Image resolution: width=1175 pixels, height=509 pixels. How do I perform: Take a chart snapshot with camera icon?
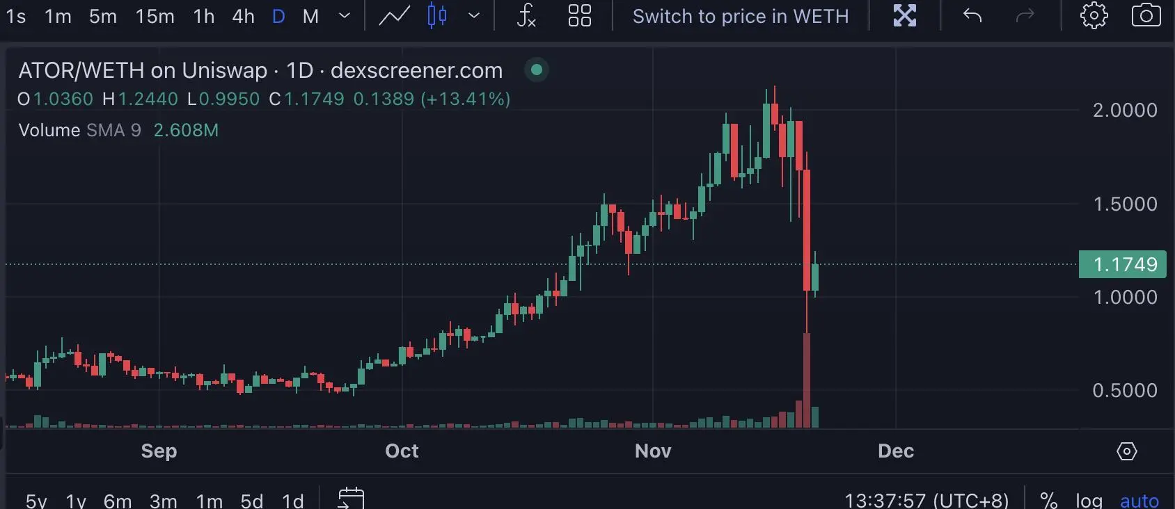(x=1146, y=15)
